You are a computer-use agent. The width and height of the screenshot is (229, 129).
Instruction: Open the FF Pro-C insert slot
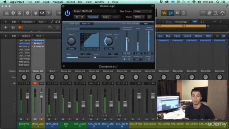38,44
